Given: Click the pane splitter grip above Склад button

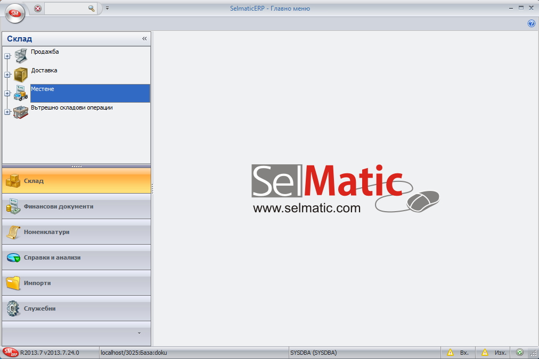Looking at the screenshot, I should coord(76,166).
